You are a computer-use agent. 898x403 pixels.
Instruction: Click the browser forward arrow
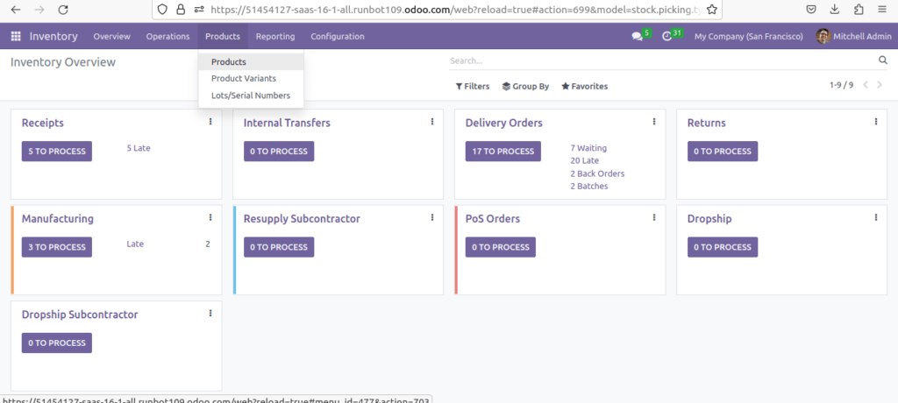click(39, 9)
